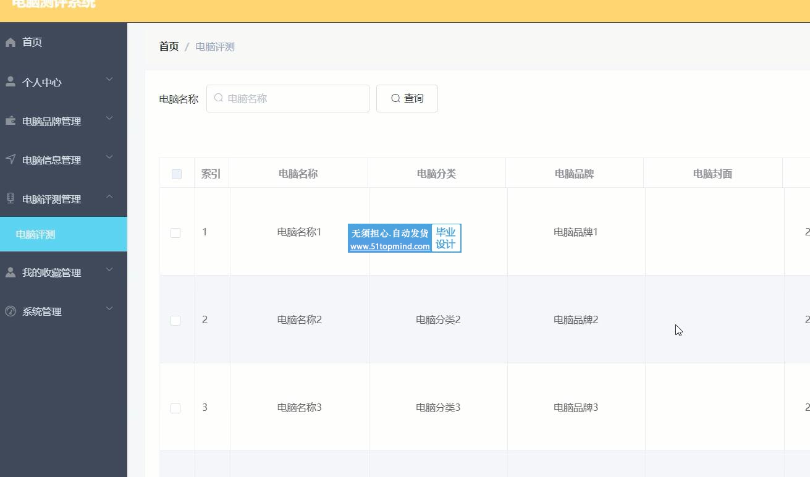Click the wallet icon beside 电脑品牌管理

11,120
